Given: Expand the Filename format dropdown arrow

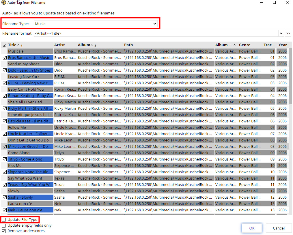Looking at the screenshot, I should pyautogui.click(x=281, y=33).
